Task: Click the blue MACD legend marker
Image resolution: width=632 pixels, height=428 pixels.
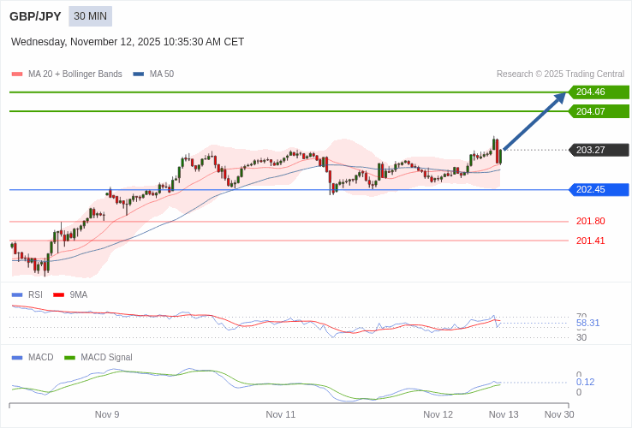Action: [17, 357]
